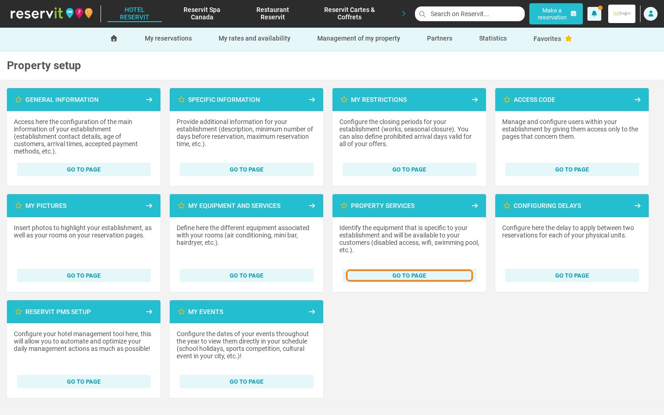Favorite the Specific Information card star

coord(181,100)
